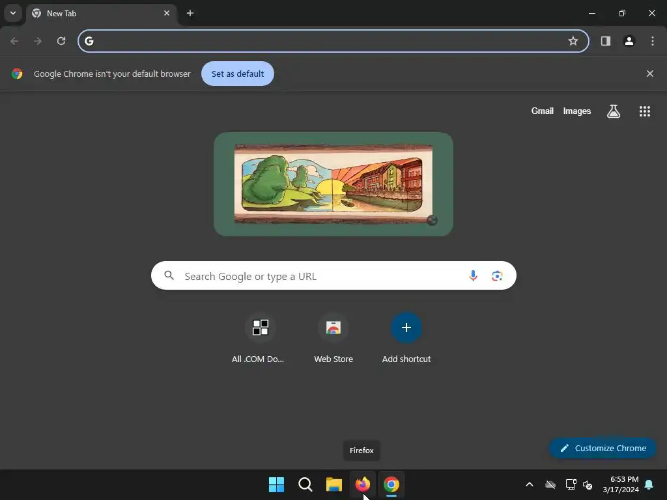Bookmark this tab with the star icon
667x500 pixels.
[x=573, y=41]
